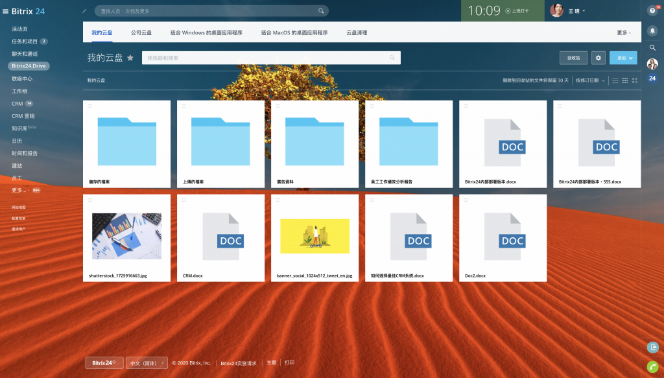
Task: Open the Bitrix24实施请求 footer link
Action: (239, 363)
